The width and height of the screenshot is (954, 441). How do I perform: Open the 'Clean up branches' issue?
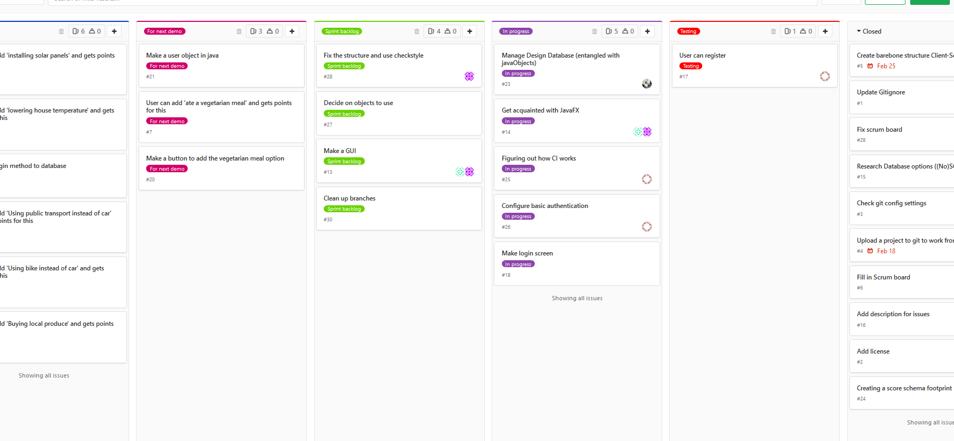click(349, 198)
